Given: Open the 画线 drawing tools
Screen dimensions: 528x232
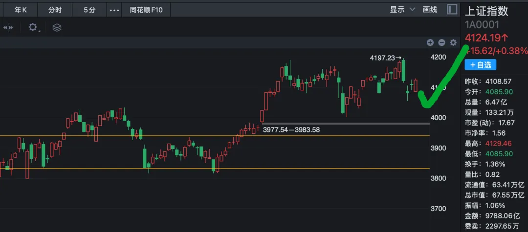Looking at the screenshot, I should click(430, 9).
